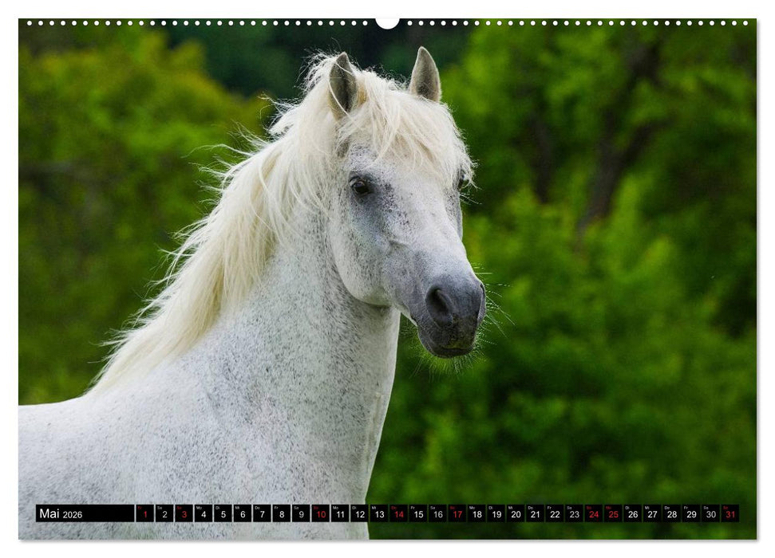Select the date cell for May 1
Viewport: 775px width, 558px height.
click(x=144, y=515)
